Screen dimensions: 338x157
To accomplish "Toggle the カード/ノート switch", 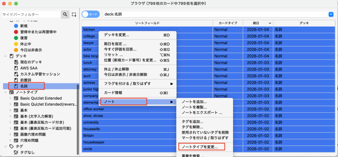I will (x=90, y=14).
